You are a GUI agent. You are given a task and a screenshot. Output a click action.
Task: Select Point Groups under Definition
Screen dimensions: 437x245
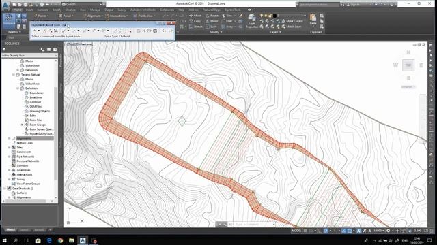pyautogui.click(x=38, y=125)
